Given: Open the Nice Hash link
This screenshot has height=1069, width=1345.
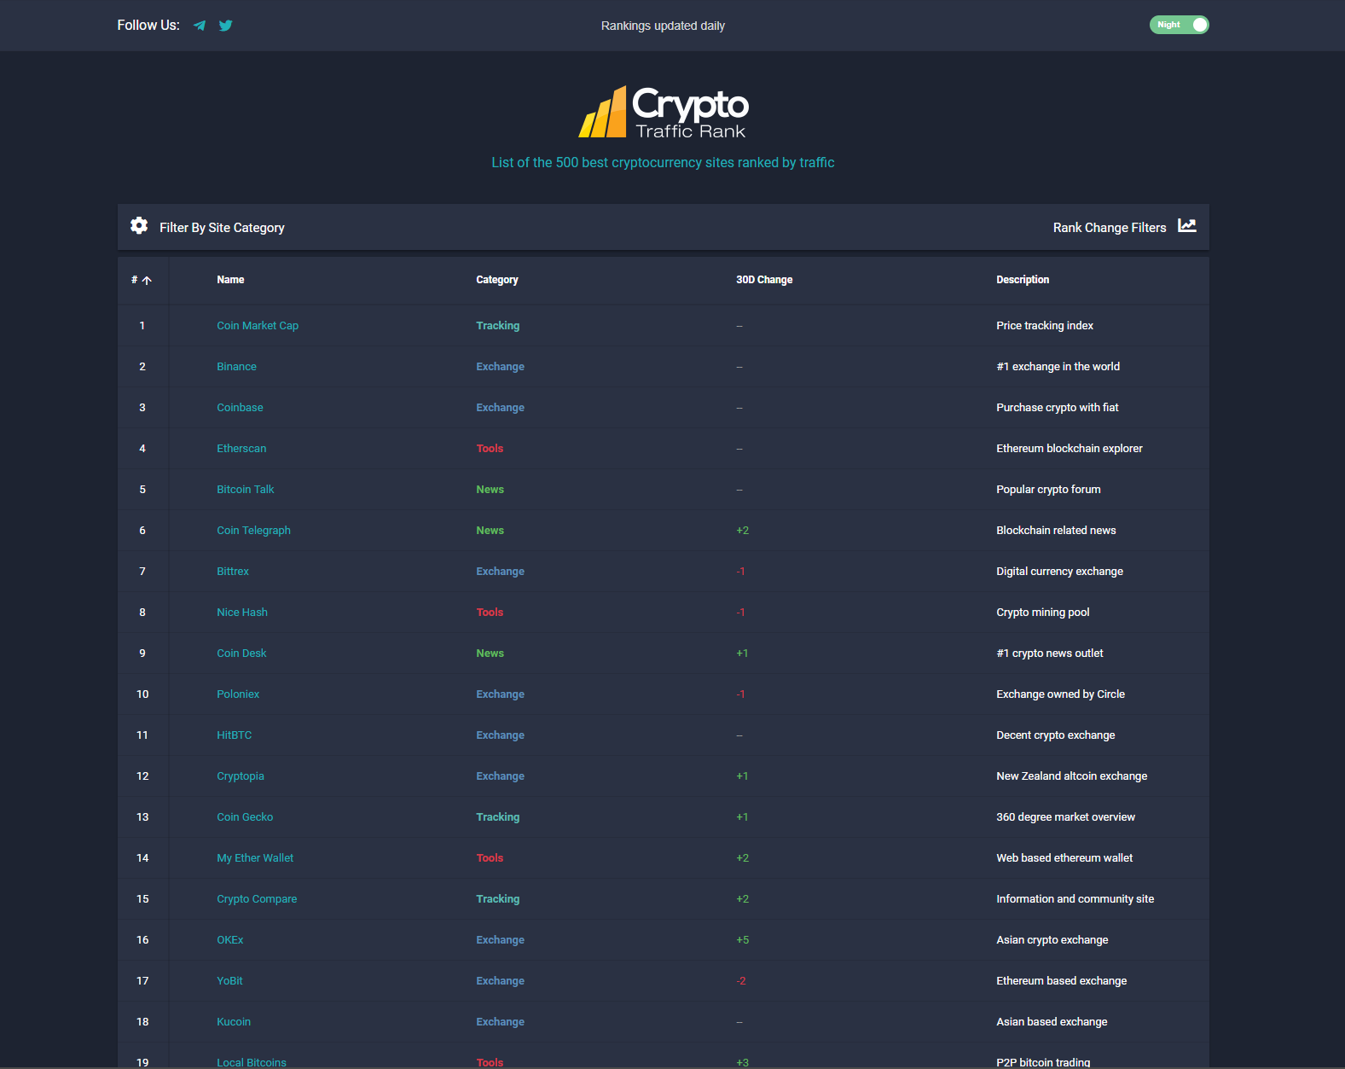Looking at the screenshot, I should 242,613.
